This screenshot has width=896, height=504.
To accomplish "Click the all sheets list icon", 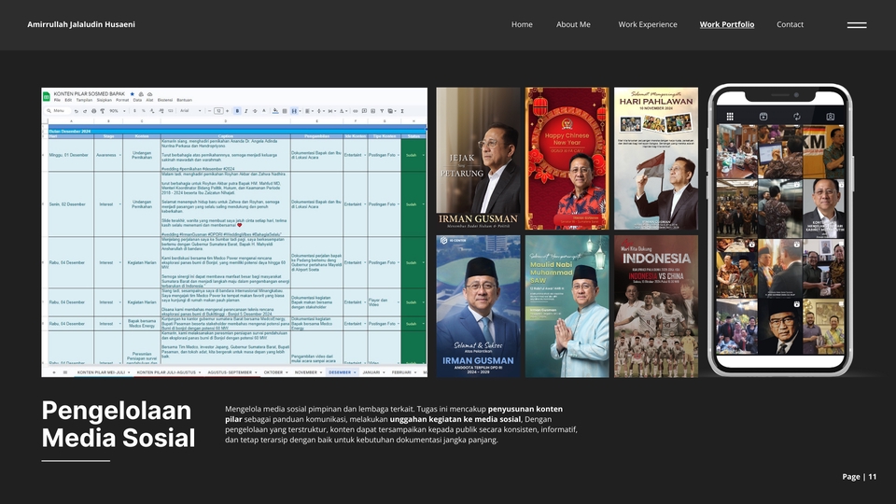I will click(x=65, y=372).
